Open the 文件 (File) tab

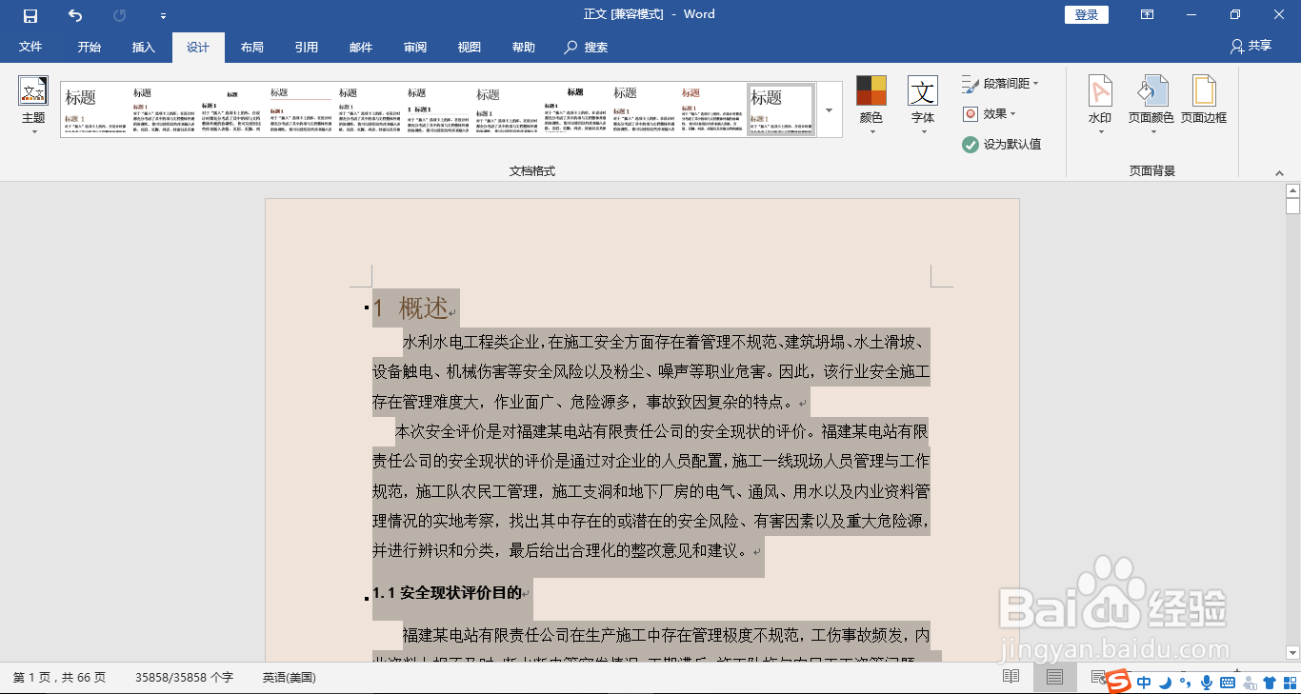(30, 47)
